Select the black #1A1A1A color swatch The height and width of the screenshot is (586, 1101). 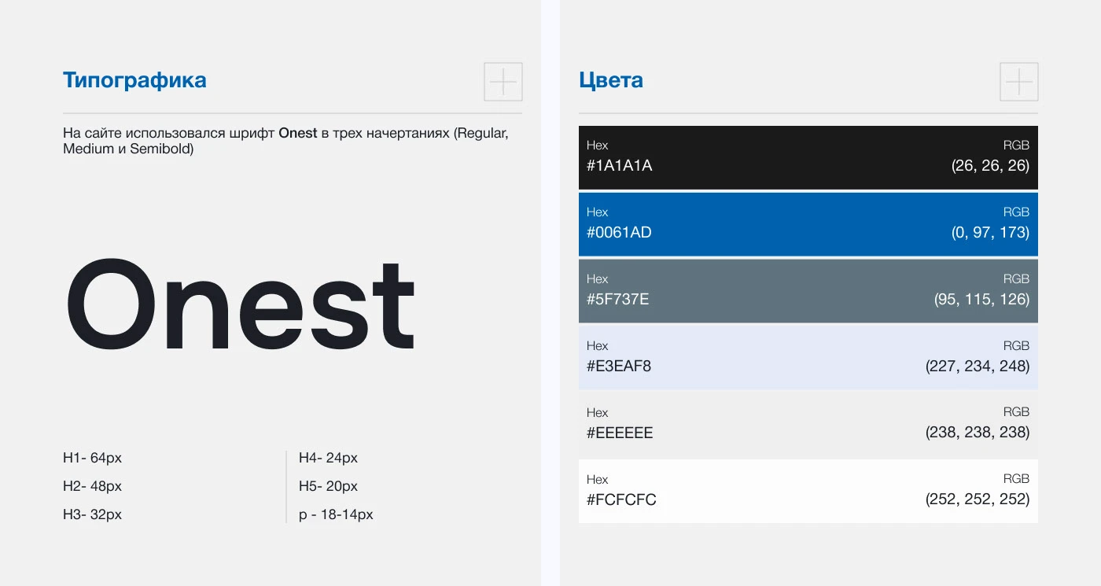[x=808, y=157]
